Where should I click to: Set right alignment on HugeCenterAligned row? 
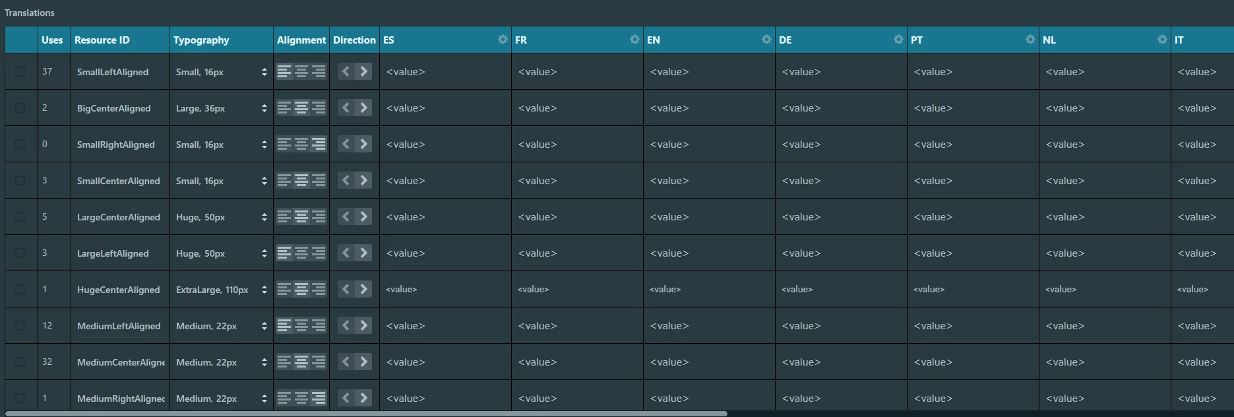point(319,289)
